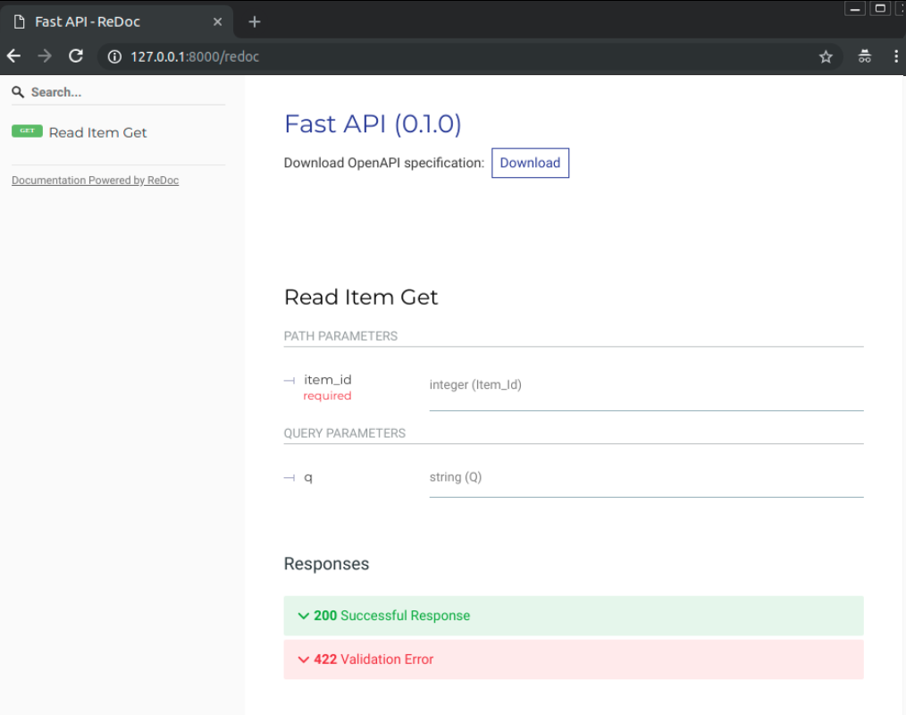Expand the 200 Successful Response section
The width and height of the screenshot is (906, 715).
tap(574, 616)
